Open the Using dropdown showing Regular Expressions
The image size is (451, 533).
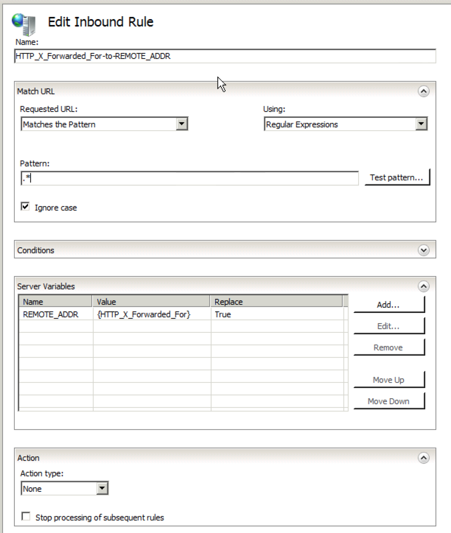coord(346,124)
